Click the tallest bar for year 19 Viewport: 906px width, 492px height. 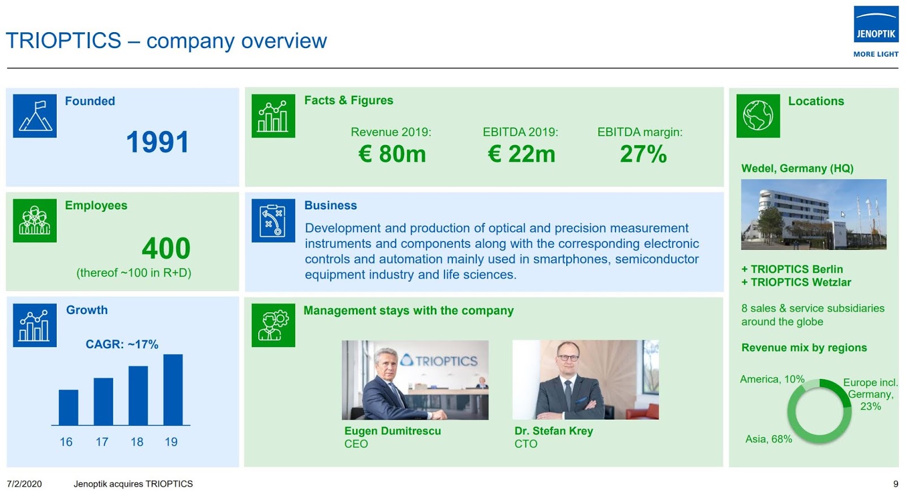173,390
